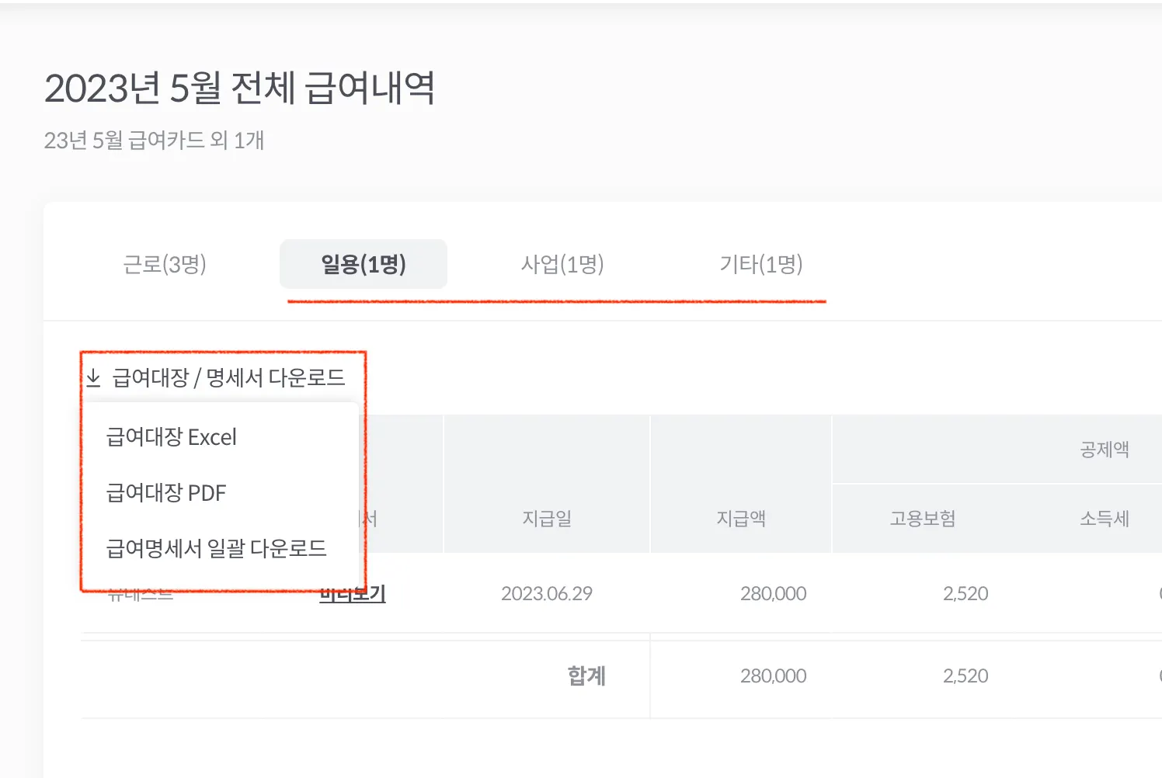Select the 일용(1명) tab
The width and height of the screenshot is (1162, 778).
tap(364, 265)
